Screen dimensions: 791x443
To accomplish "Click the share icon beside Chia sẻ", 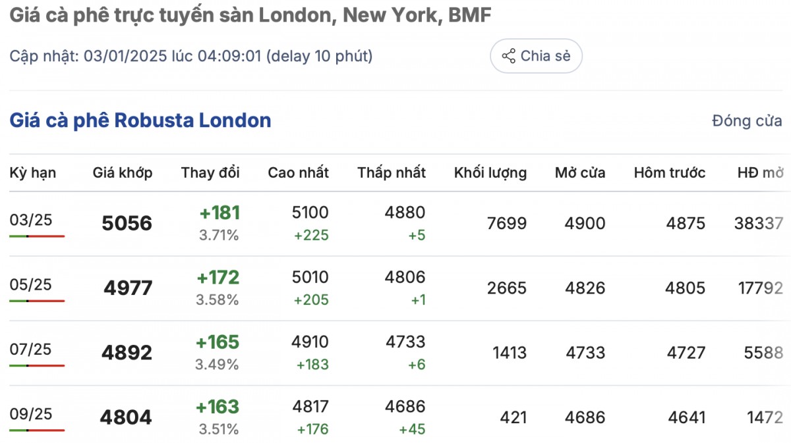I will [x=508, y=56].
